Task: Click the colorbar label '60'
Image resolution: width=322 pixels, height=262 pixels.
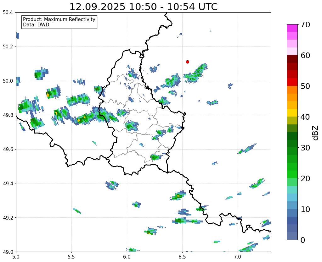Action: tap(305, 55)
